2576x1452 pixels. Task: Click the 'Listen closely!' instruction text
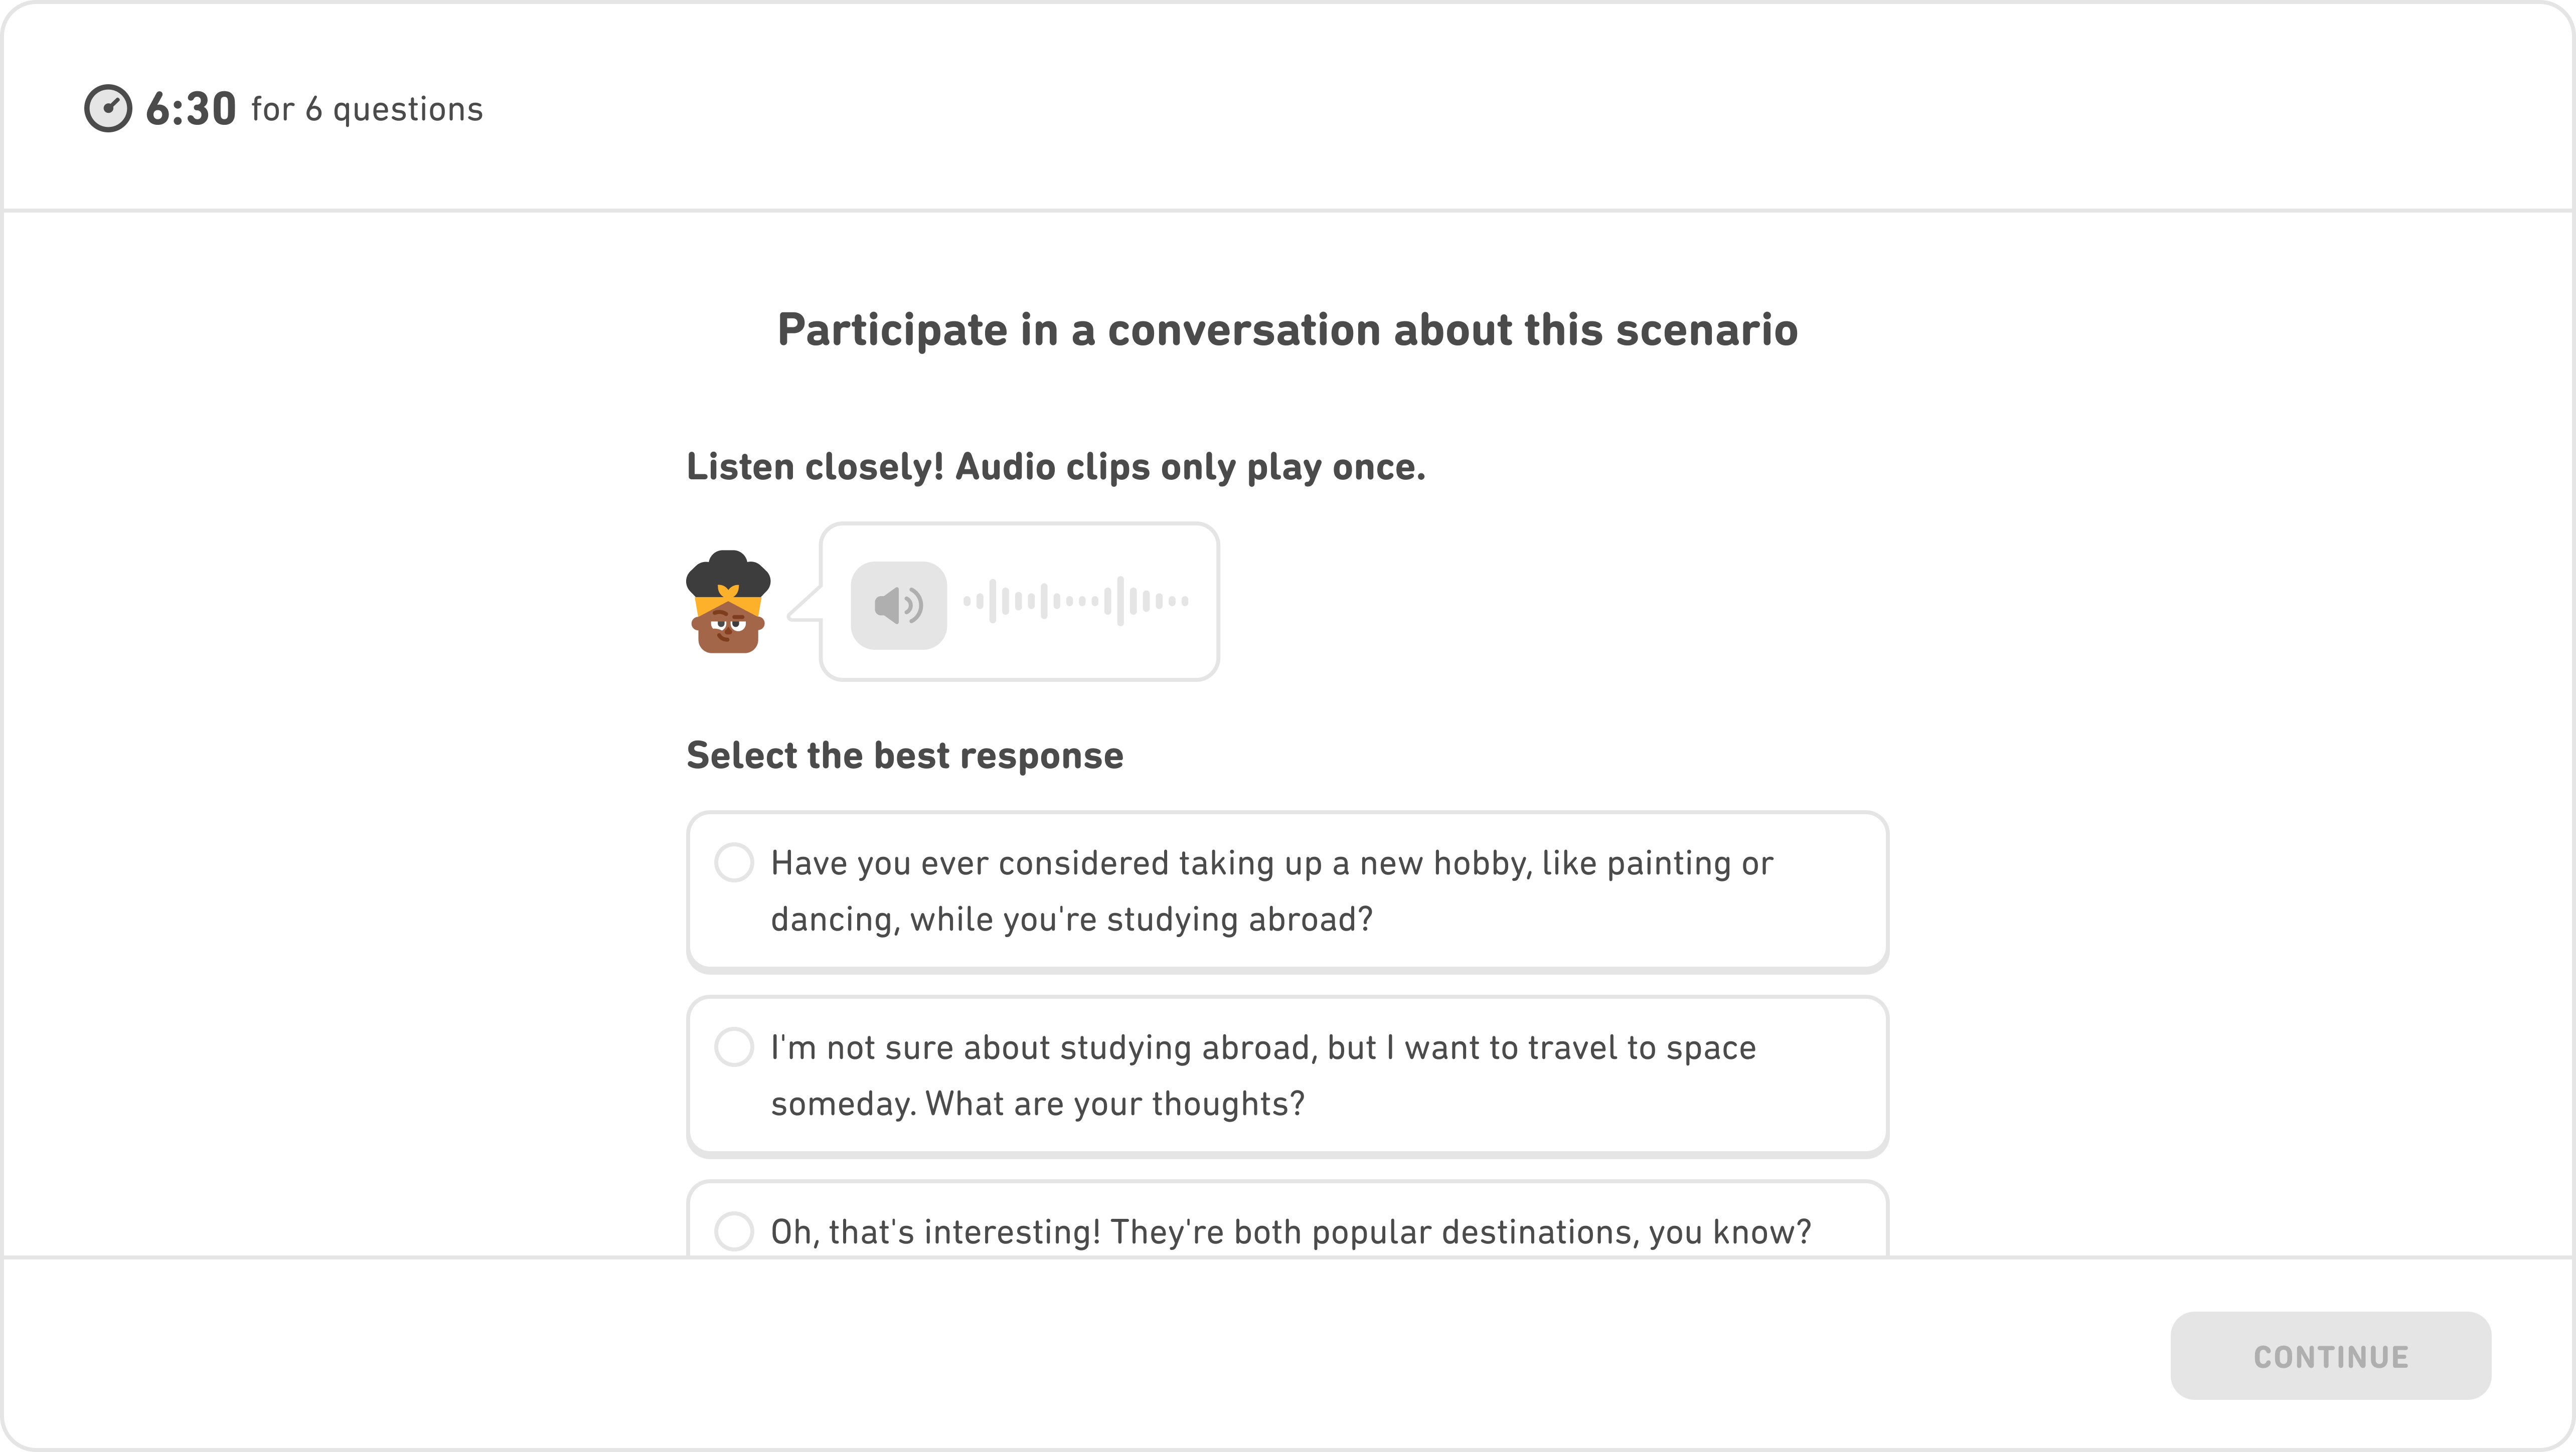[x=1056, y=465]
